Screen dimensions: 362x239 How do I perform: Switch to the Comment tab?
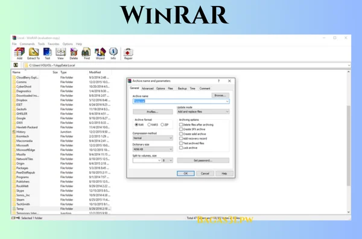[x=205, y=88]
